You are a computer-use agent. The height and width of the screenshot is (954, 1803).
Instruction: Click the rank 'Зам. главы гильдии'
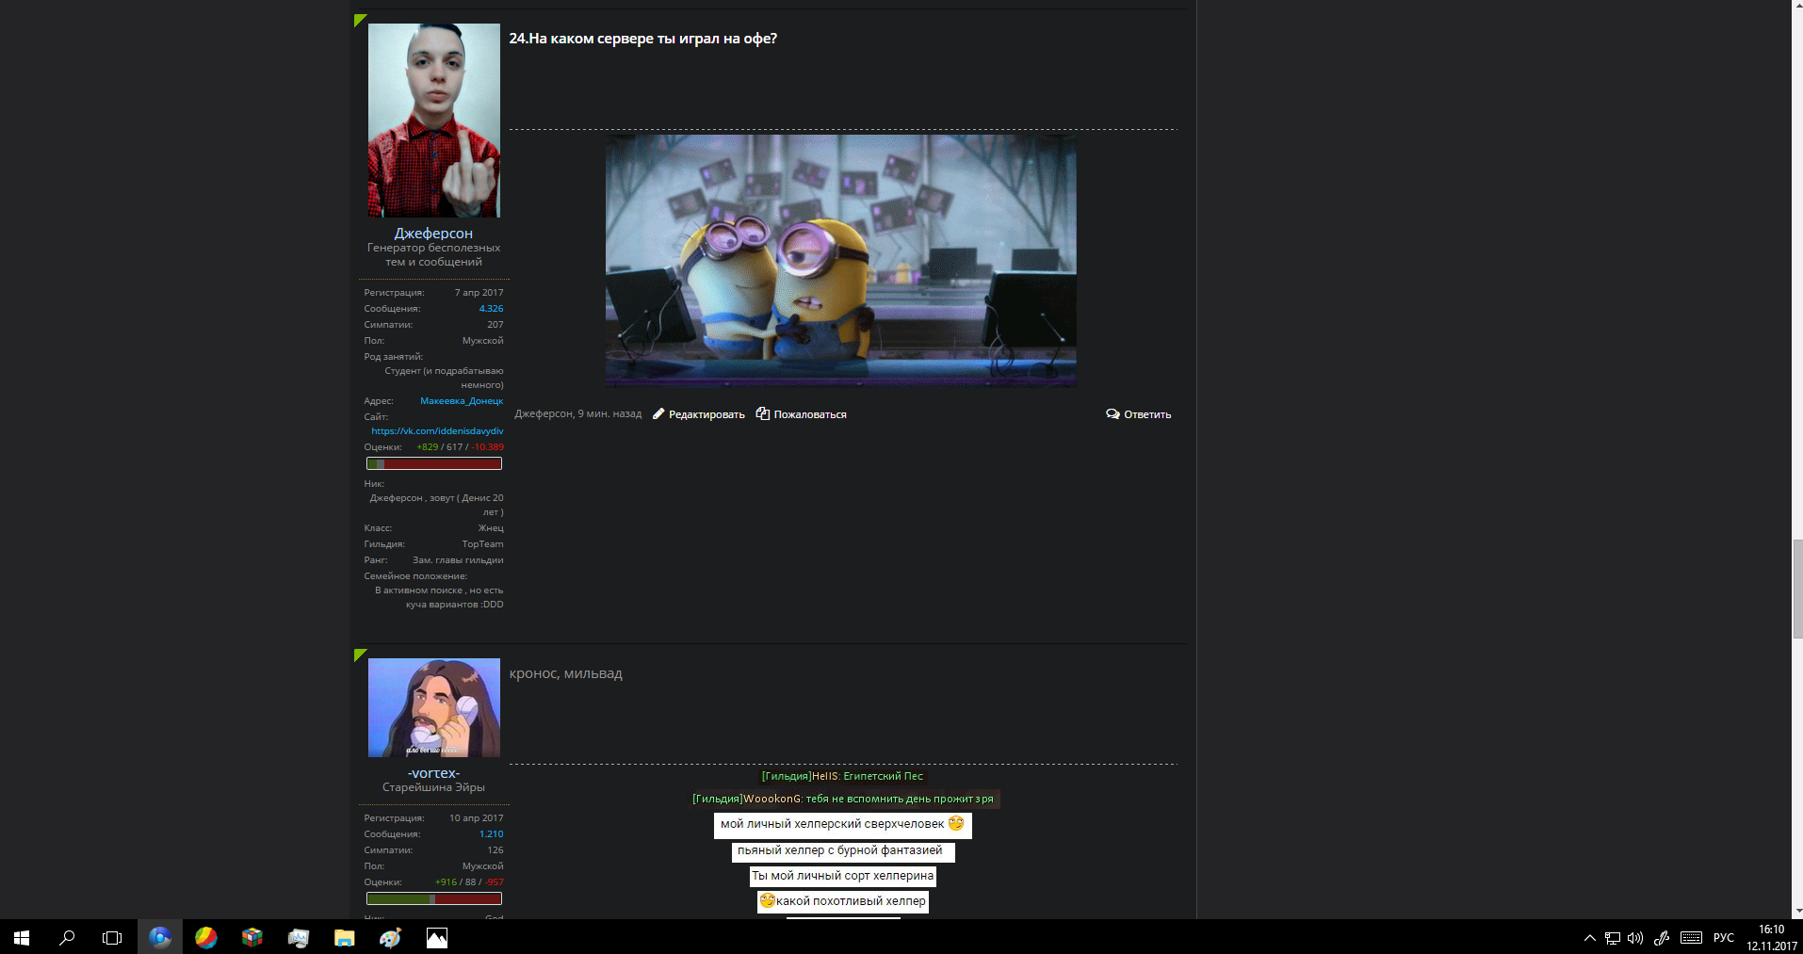click(458, 560)
